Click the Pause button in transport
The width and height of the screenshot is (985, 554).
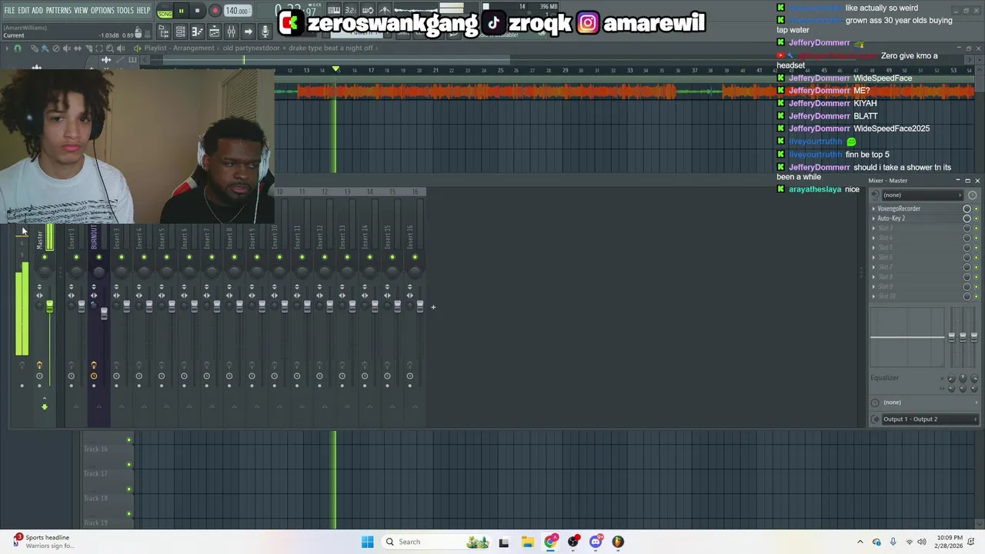181,11
